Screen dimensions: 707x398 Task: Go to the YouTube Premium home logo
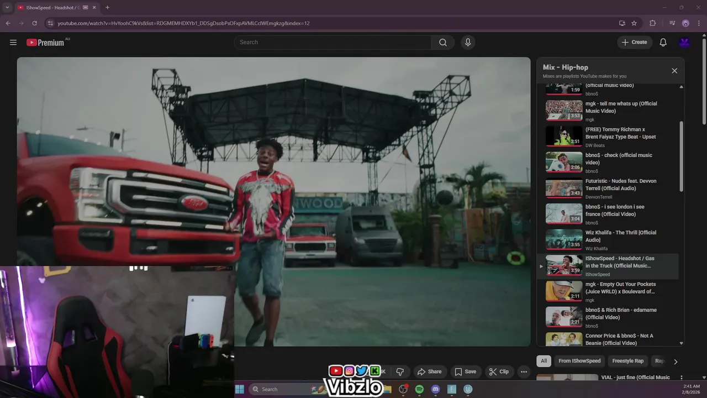45,43
